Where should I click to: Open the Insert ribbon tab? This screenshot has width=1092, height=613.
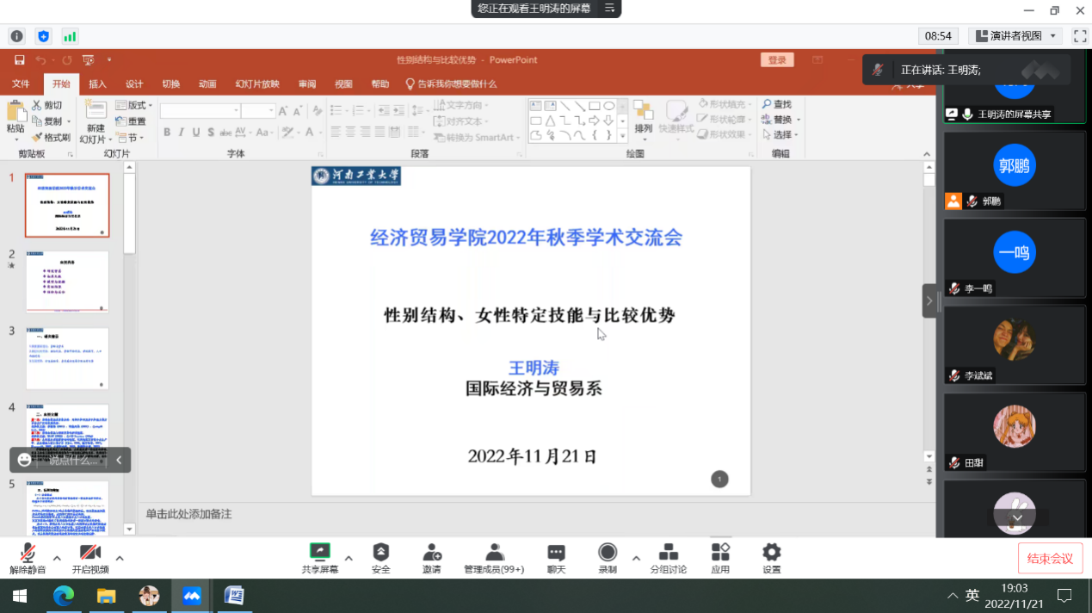tap(98, 84)
